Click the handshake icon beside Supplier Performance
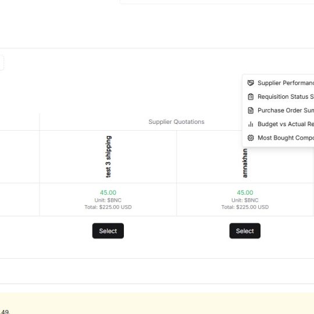Screen dimensions: 314x314 point(251,83)
